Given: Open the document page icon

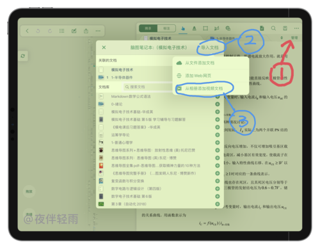Looking at the screenshot, I should (262, 28).
